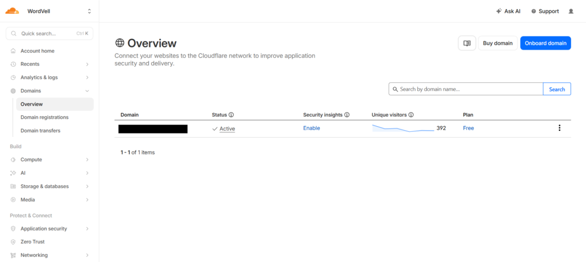Click the Overview heading globe icon
586x262 pixels.
click(x=120, y=43)
